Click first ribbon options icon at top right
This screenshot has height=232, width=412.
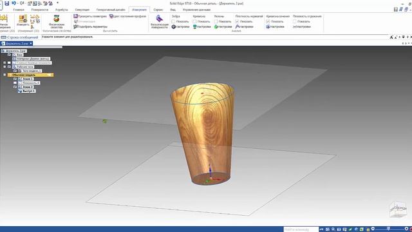coord(396,9)
